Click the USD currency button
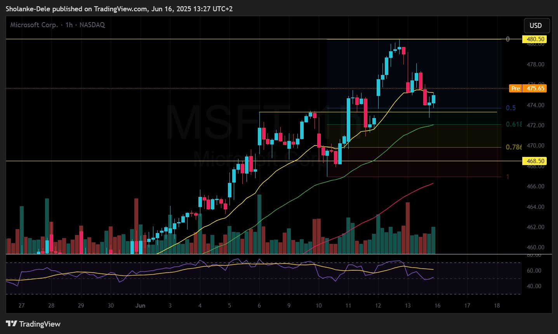Image resolution: width=558 pixels, height=334 pixels. tap(537, 26)
